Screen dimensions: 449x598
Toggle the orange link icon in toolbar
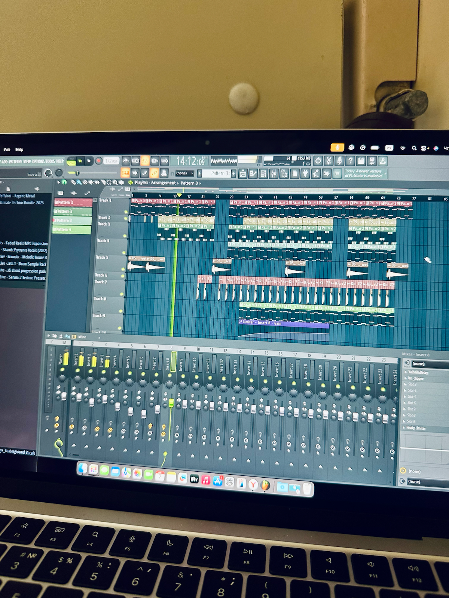154,173
